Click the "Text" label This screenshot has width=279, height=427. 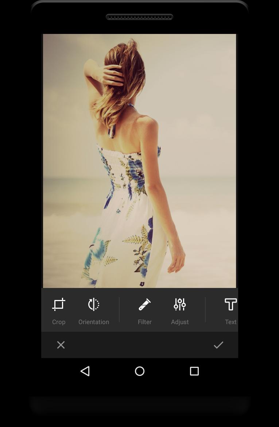click(x=230, y=322)
